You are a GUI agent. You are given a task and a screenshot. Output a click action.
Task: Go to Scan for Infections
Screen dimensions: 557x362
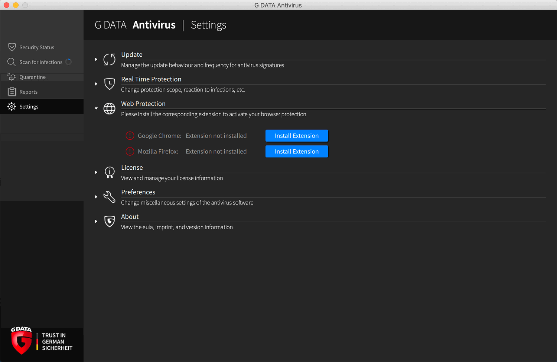pyautogui.click(x=41, y=62)
